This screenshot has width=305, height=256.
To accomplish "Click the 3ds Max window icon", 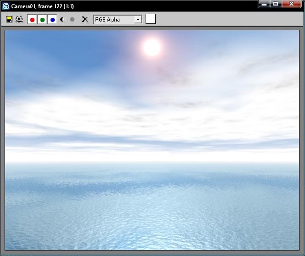I will point(6,6).
